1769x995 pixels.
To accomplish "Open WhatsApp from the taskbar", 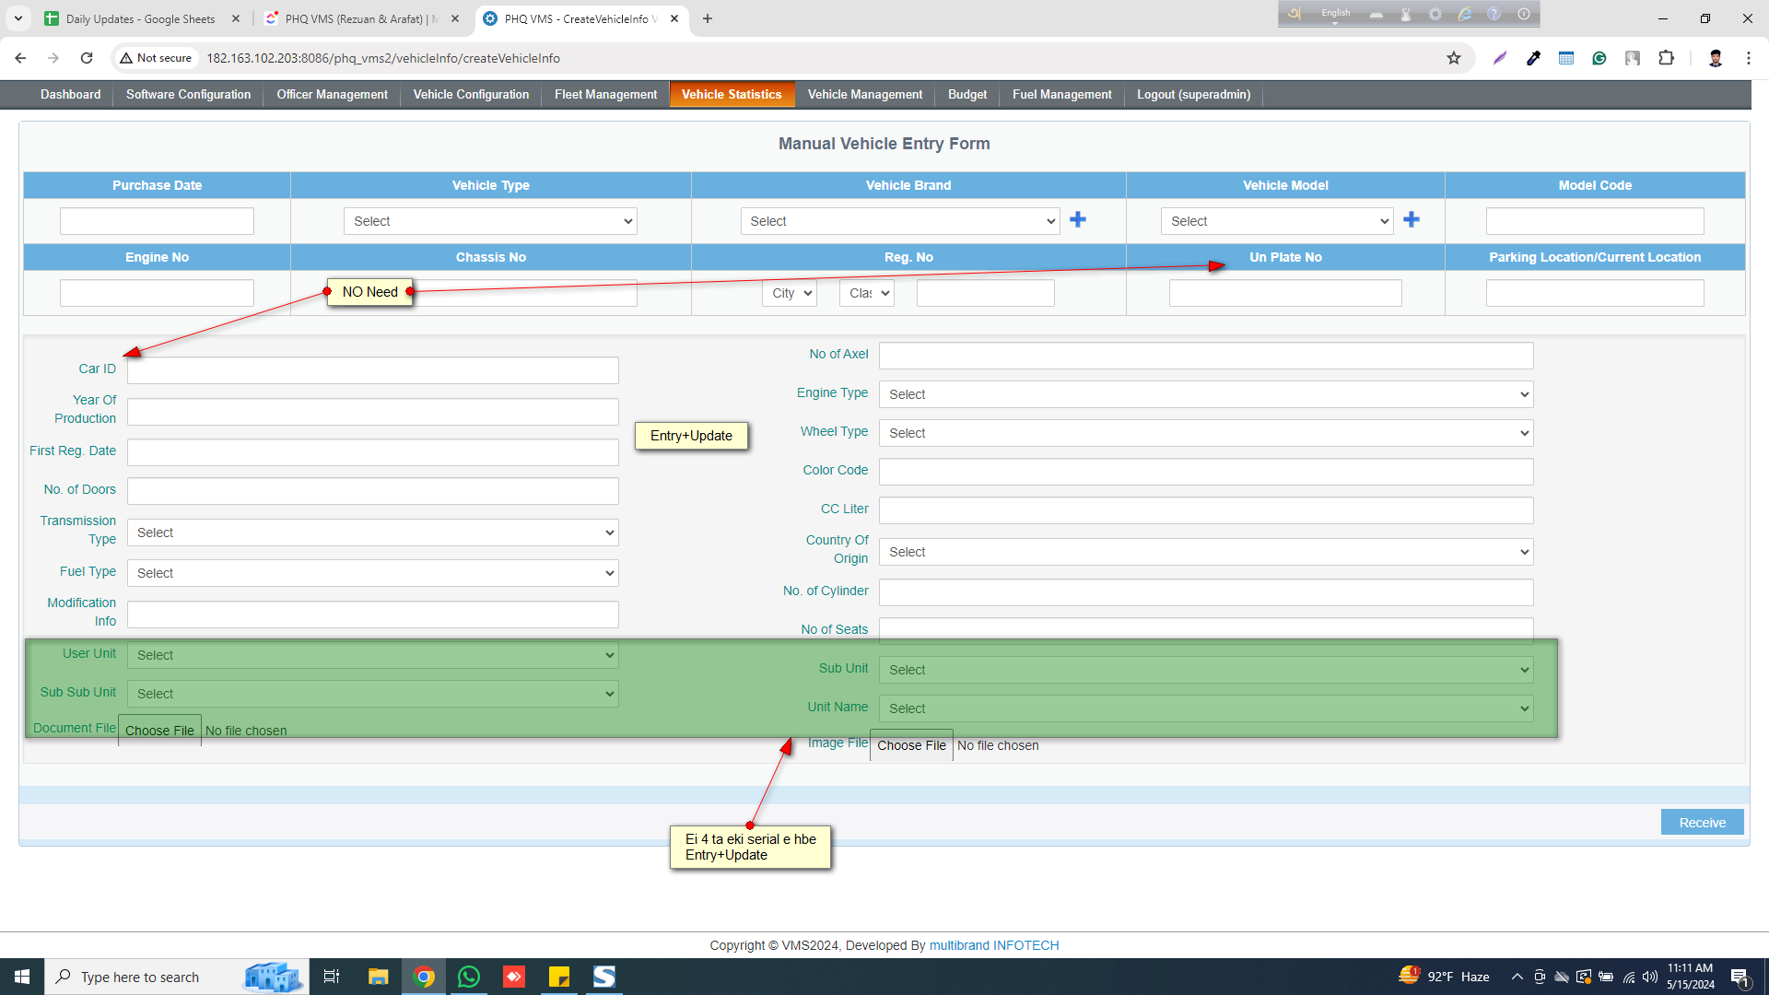I will [469, 977].
